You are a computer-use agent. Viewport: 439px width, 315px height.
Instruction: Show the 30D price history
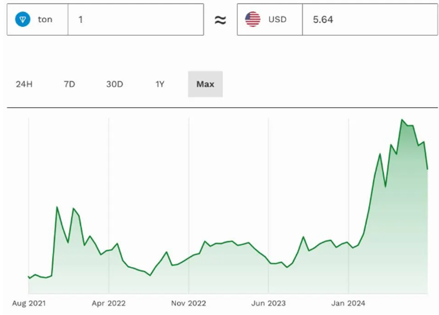[115, 84]
